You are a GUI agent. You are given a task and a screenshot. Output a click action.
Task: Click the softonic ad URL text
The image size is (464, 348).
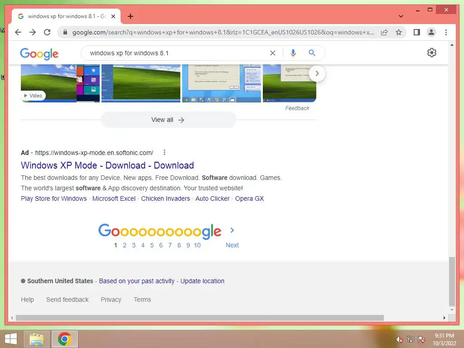point(94,153)
